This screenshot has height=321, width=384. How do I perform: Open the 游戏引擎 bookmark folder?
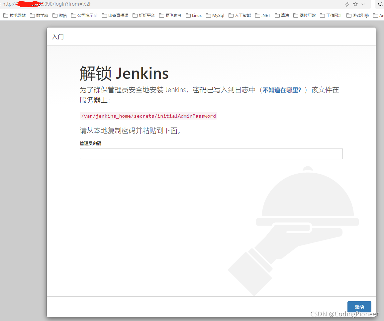357,15
